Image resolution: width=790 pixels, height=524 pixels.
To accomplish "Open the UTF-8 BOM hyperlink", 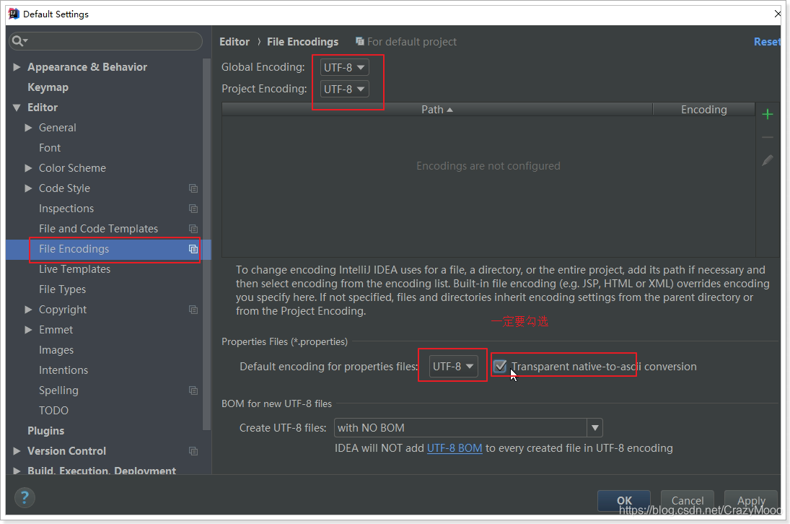I will pyautogui.click(x=455, y=448).
